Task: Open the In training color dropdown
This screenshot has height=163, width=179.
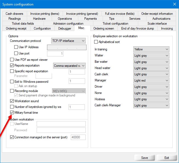Action: pos(151,49)
